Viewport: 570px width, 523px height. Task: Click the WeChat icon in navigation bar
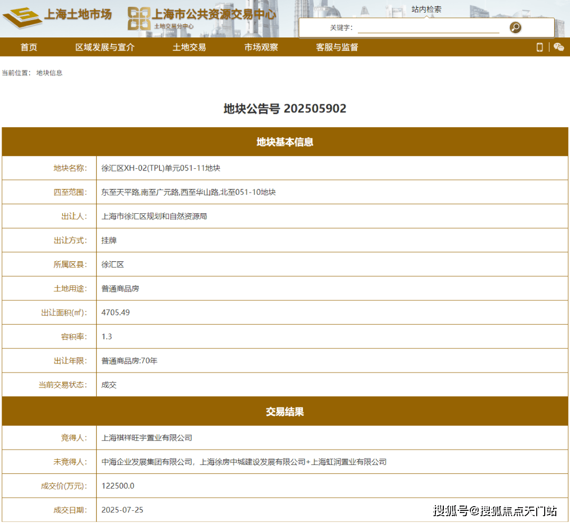(x=558, y=47)
